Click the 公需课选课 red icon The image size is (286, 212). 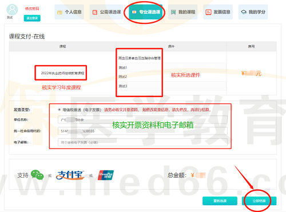coord(95,13)
